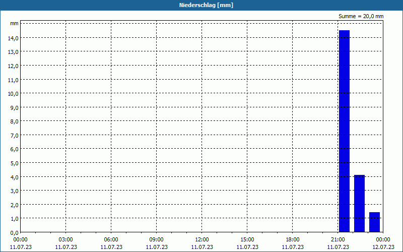Click the 18:00 time label
Image resolution: width=403 pixels, height=252 pixels.
[x=293, y=240]
